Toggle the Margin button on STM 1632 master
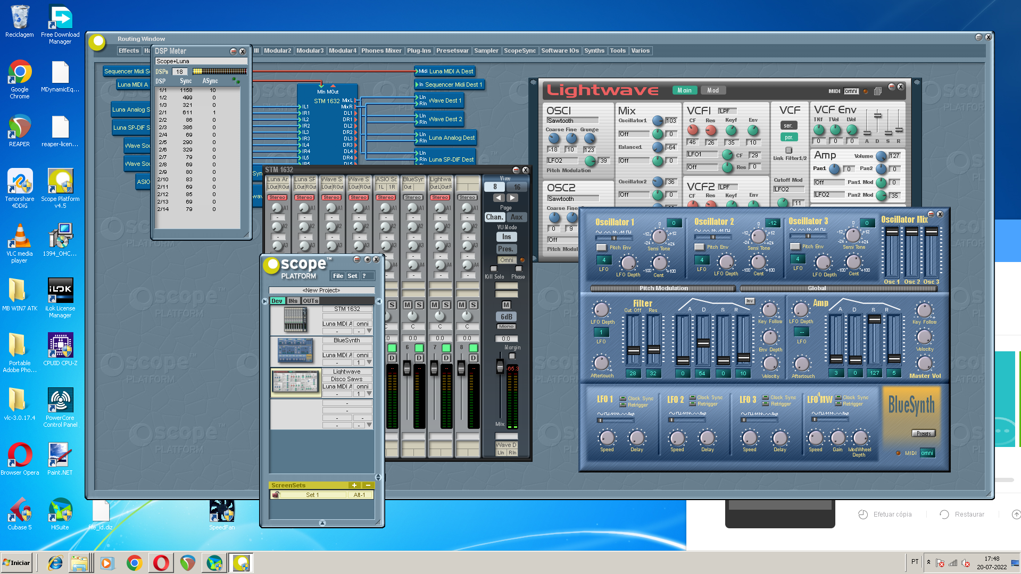Image resolution: width=1021 pixels, height=574 pixels. [512, 356]
